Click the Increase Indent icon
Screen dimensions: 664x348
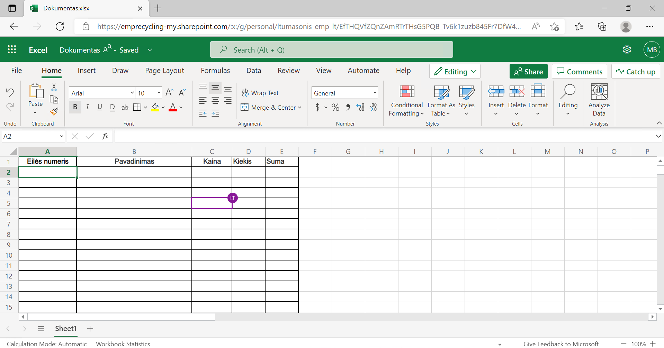215,113
